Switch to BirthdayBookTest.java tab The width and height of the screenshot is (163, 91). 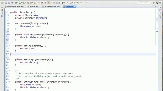tap(51, 7)
